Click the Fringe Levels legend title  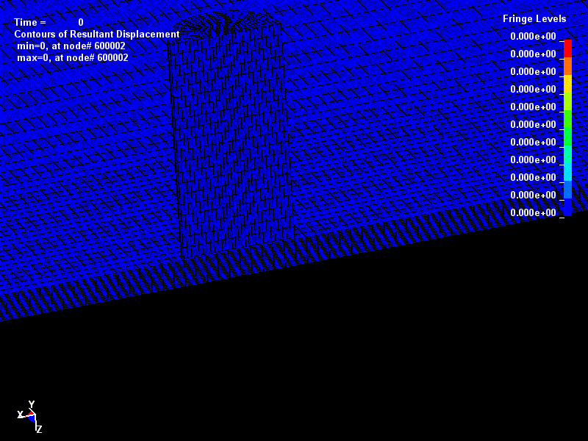[534, 19]
